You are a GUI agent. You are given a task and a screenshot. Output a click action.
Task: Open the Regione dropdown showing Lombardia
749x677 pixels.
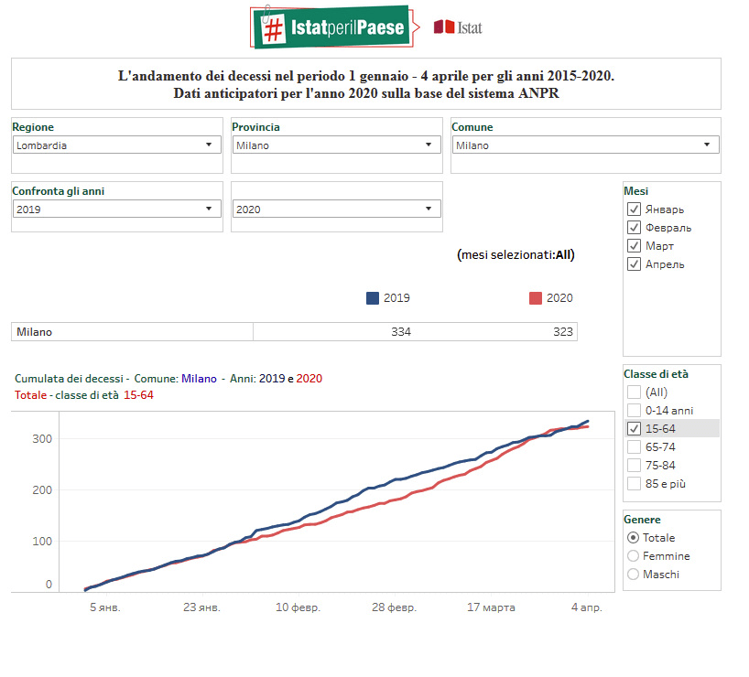[x=117, y=145]
